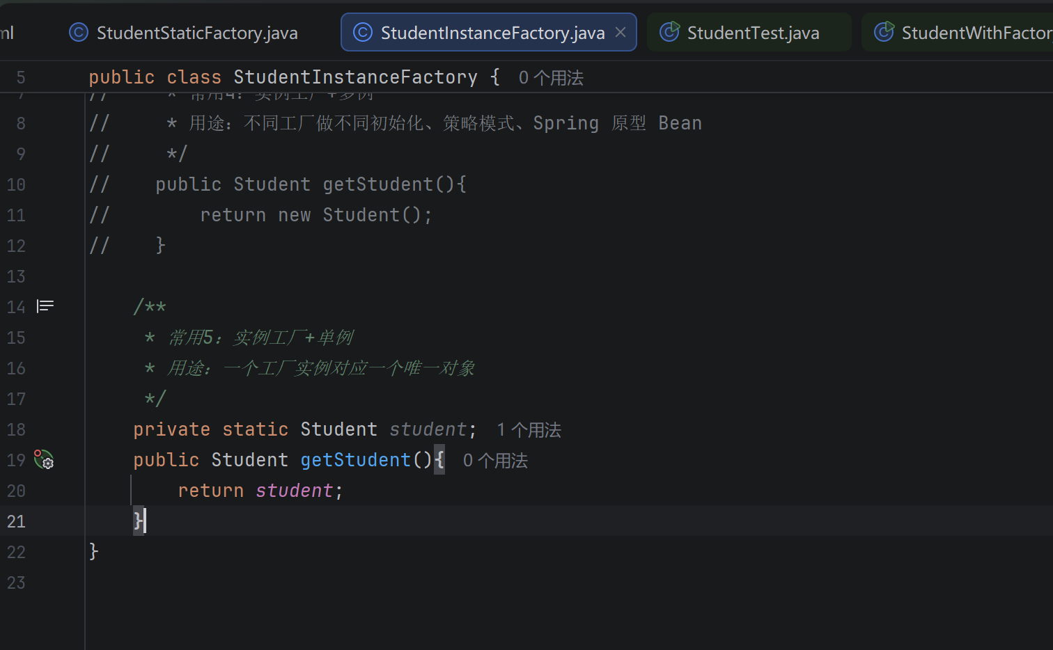Click line number 18 in the gutter
1053x650 pixels.
[16, 429]
